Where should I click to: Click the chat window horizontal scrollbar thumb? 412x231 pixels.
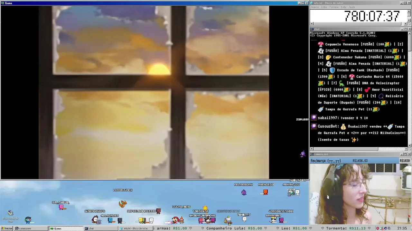pyautogui.click(x=346, y=149)
